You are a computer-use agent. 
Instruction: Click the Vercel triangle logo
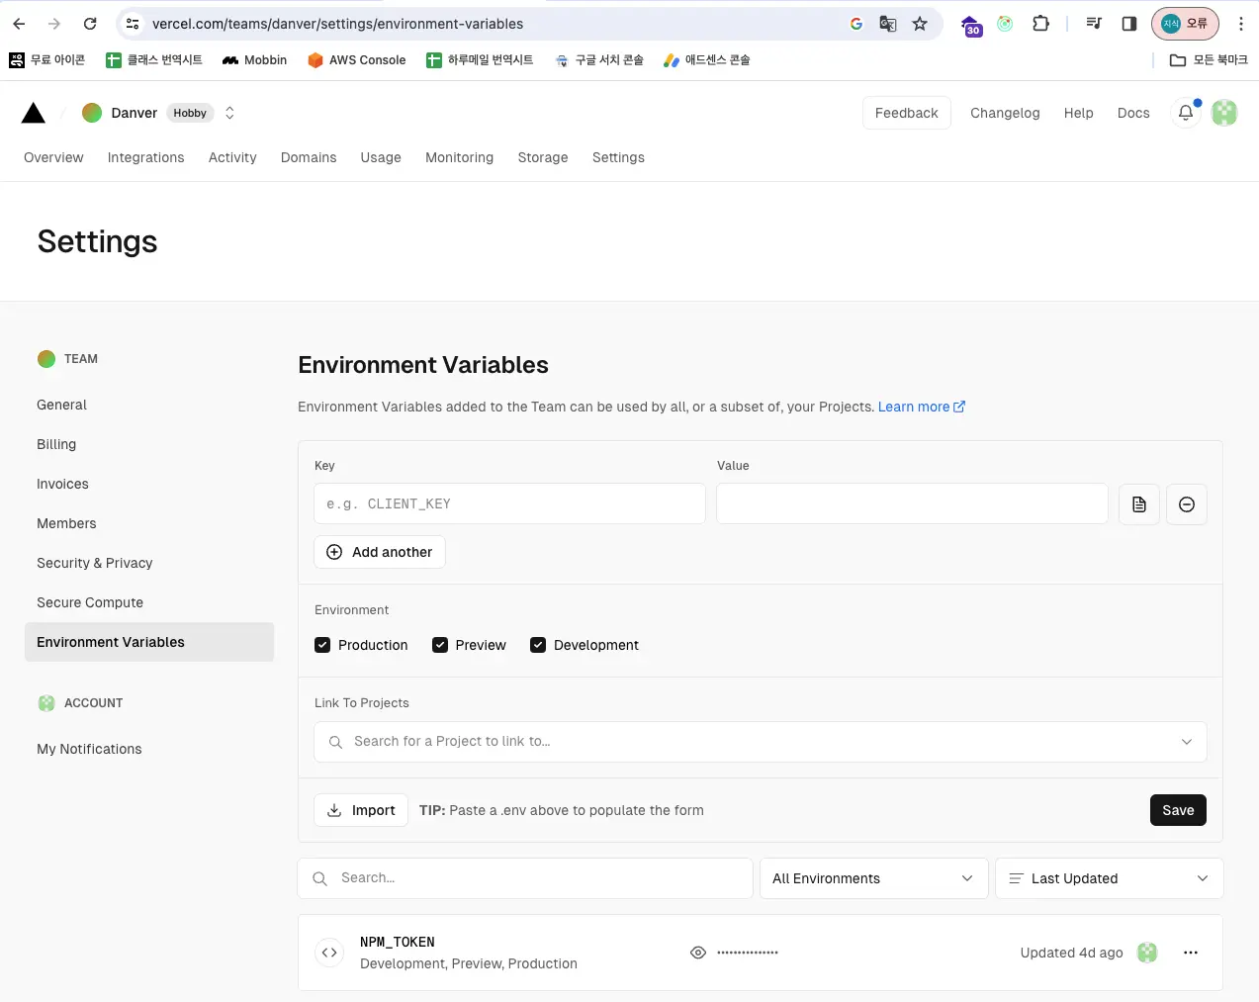34,114
